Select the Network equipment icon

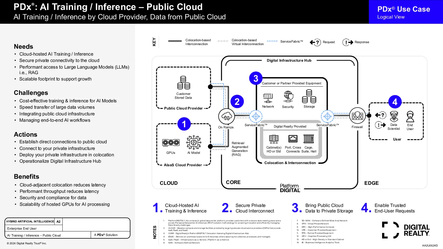pyautogui.click(x=268, y=98)
